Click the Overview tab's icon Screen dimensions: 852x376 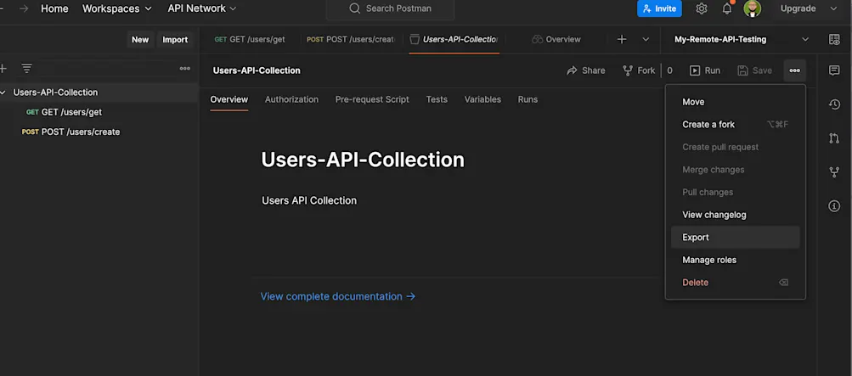pyautogui.click(x=538, y=39)
